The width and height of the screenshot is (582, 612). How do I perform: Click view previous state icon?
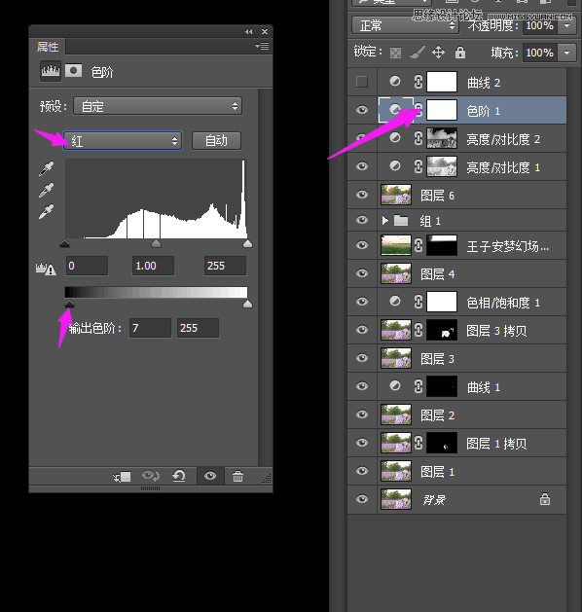(x=151, y=476)
